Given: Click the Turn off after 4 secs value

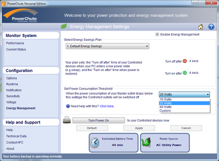Looking at the screenshot, I should click(x=194, y=61).
